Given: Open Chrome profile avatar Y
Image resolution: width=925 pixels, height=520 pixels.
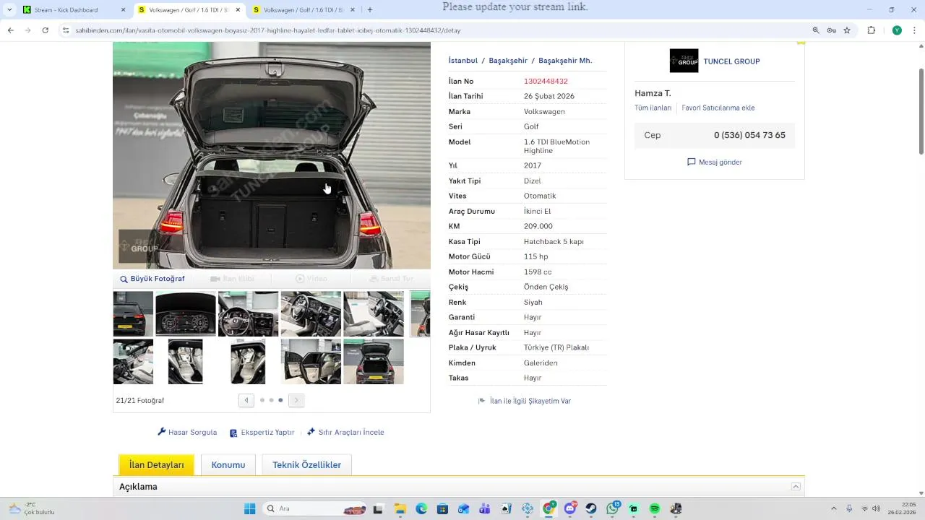Looking at the screenshot, I should [897, 30].
